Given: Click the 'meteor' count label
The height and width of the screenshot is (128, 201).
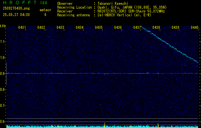Looking at the screenshot, I should [45, 10].
